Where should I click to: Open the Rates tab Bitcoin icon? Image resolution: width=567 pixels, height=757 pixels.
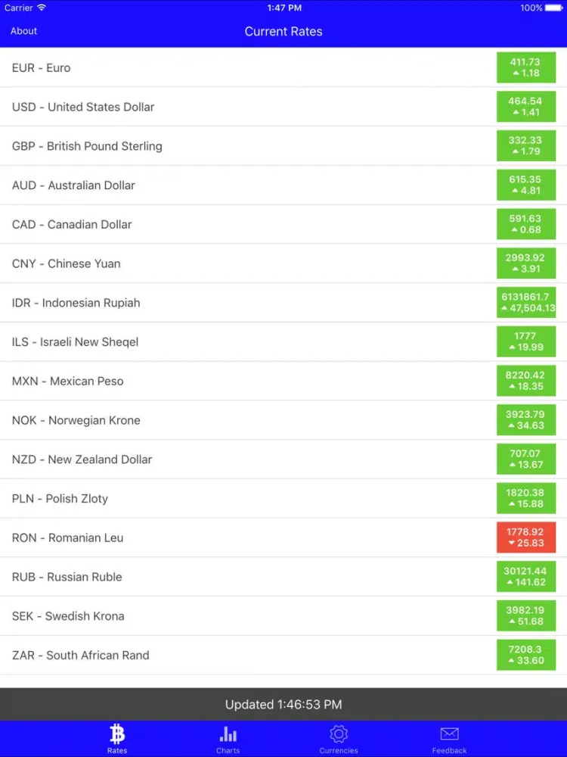point(117,734)
